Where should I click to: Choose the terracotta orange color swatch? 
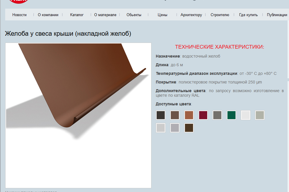coord(189,115)
